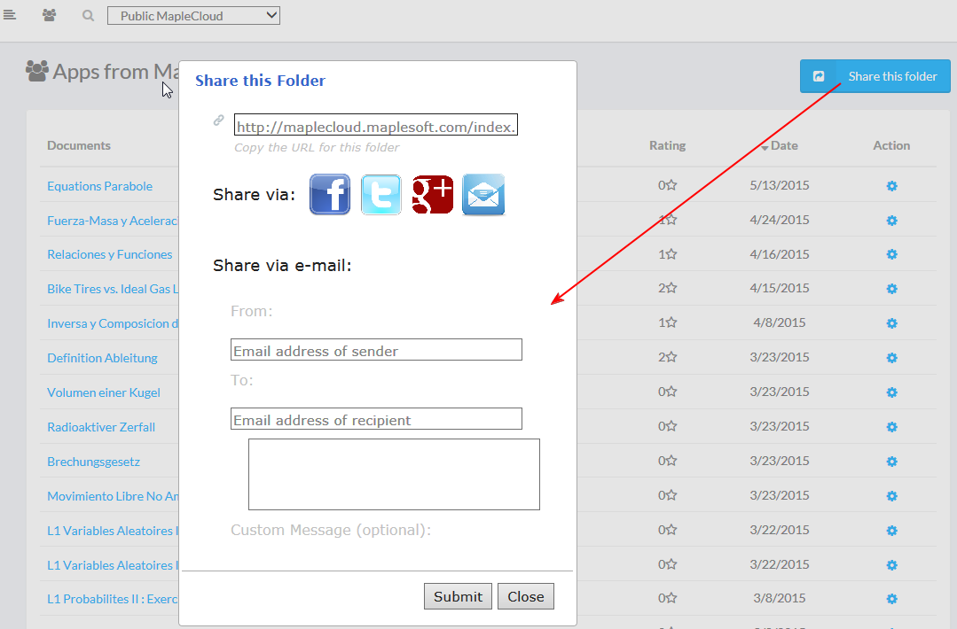Open action gear for Bike Tires row
Viewport: 957px width, 629px height.
[891, 289]
